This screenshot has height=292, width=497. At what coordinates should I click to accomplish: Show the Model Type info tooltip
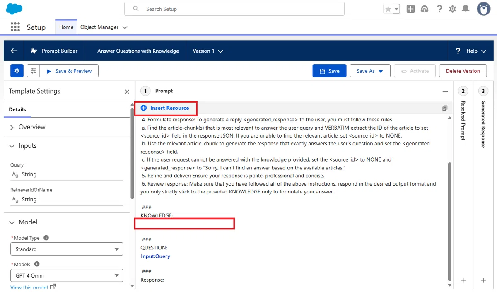(x=46, y=238)
